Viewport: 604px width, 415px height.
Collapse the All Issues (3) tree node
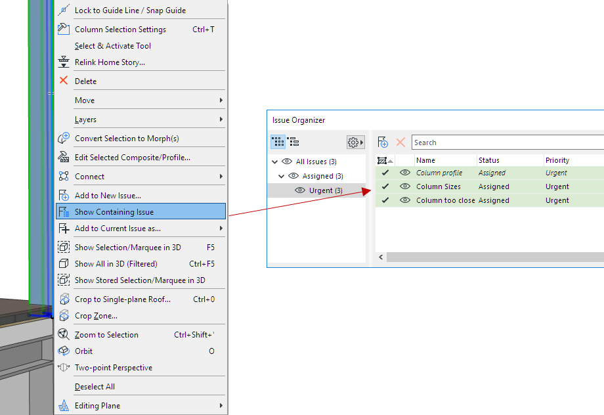coord(274,162)
